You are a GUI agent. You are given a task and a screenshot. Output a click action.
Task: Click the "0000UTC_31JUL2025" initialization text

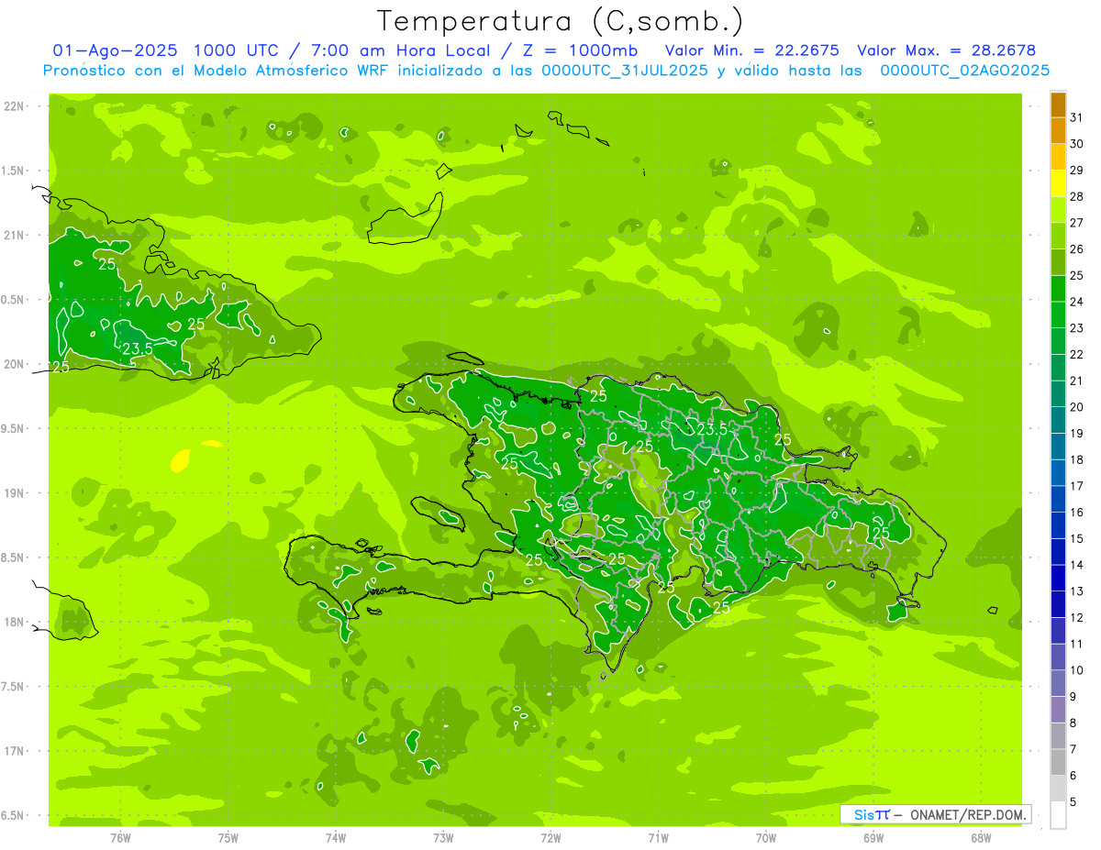pos(625,71)
